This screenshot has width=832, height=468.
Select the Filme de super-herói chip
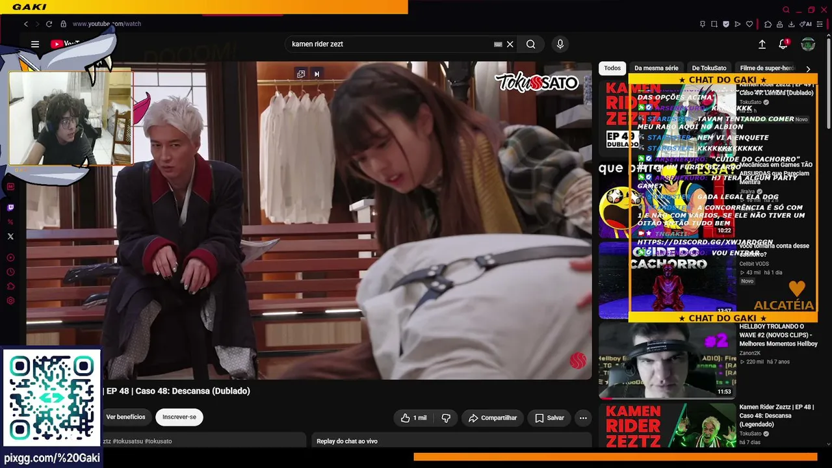767,68
